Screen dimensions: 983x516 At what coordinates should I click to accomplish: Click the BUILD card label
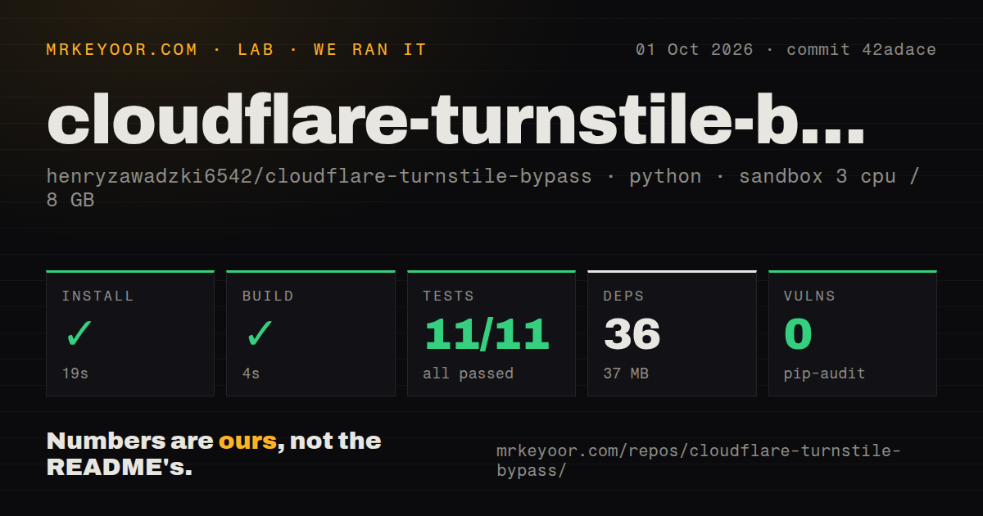[x=268, y=296]
